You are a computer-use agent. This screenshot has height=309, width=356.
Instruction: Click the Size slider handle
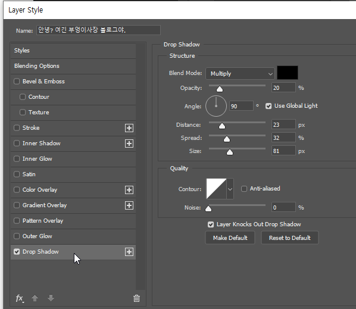[x=230, y=152]
